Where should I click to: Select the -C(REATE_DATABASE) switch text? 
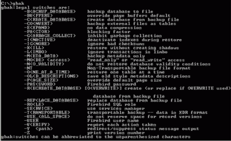50,20
